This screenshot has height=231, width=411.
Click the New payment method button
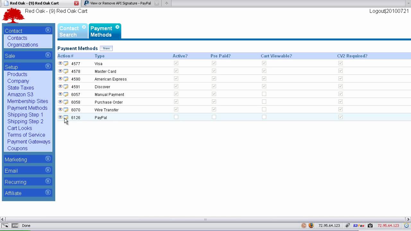(106, 48)
